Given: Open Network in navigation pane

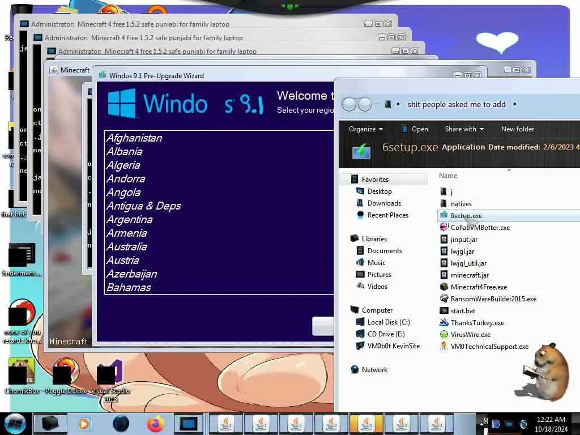Looking at the screenshot, I should point(374,369).
